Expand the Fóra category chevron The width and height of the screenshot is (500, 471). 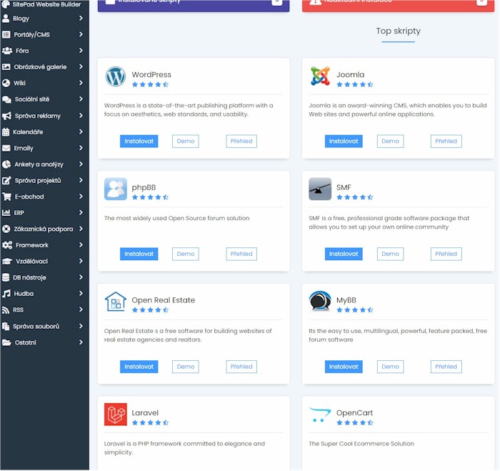[x=81, y=51]
